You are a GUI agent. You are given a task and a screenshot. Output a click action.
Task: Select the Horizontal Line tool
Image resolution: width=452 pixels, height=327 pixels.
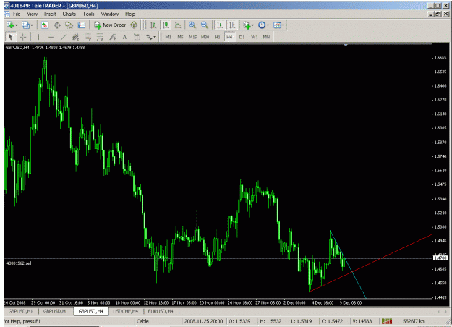point(51,37)
